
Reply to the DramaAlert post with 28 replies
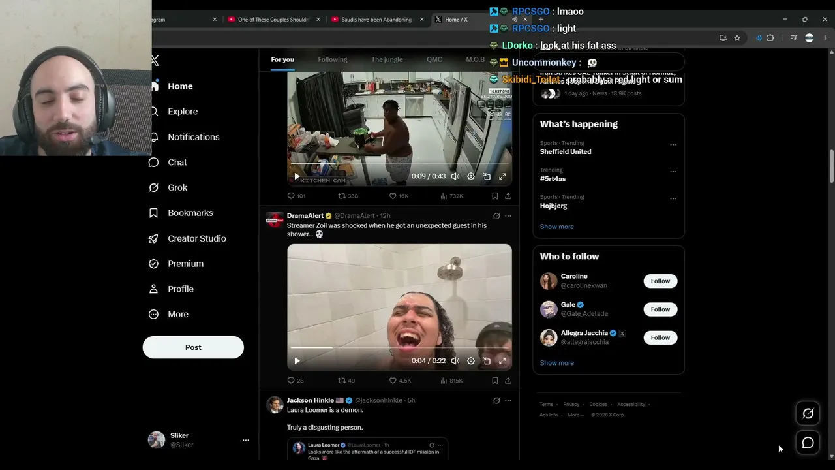coord(296,381)
